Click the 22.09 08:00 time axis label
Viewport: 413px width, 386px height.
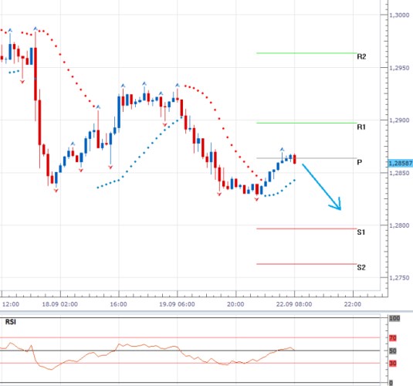pos(294,304)
